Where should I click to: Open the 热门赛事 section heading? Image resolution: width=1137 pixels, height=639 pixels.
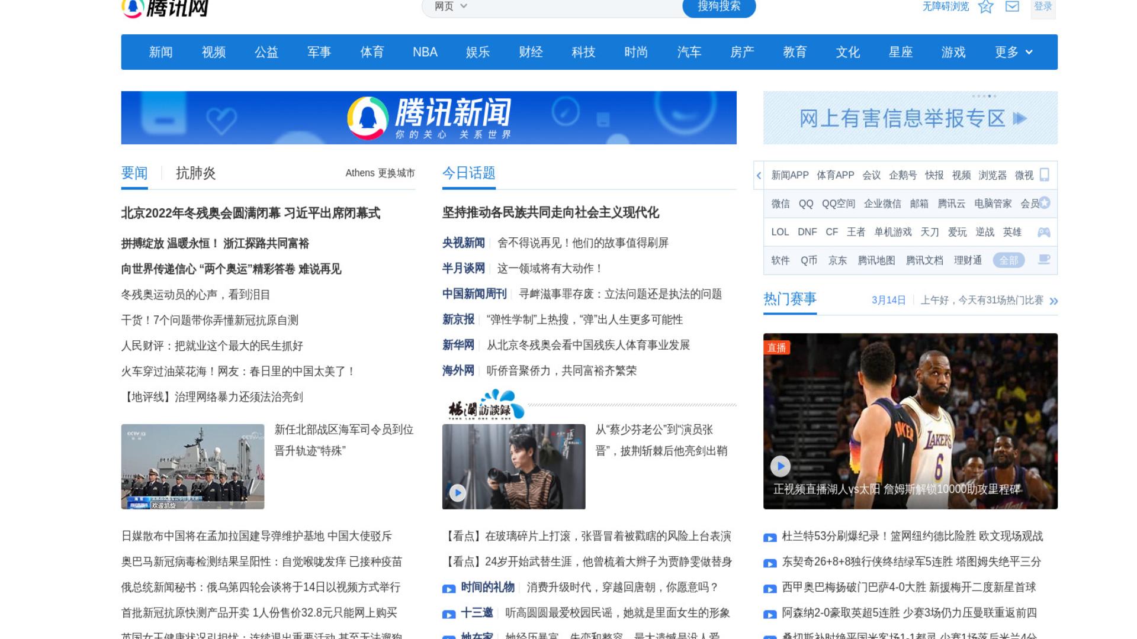[790, 299]
